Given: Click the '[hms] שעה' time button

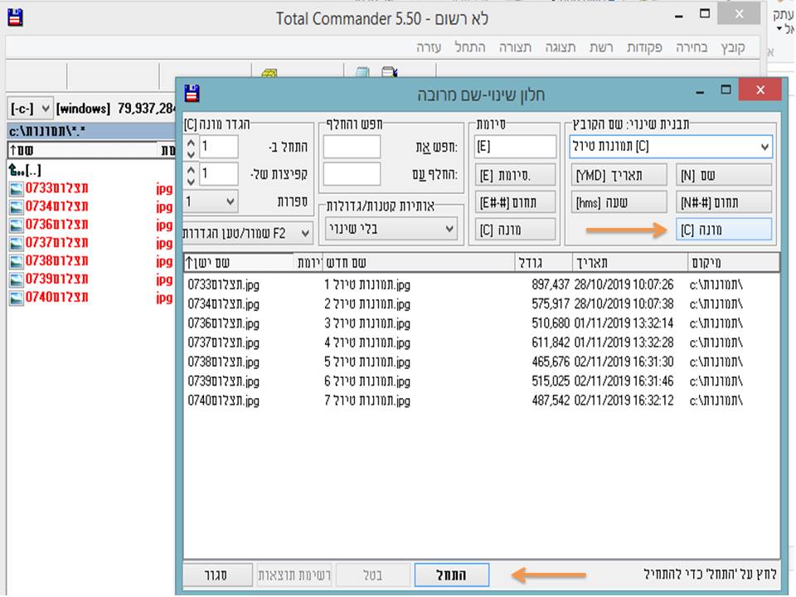Looking at the screenshot, I should (x=619, y=202).
